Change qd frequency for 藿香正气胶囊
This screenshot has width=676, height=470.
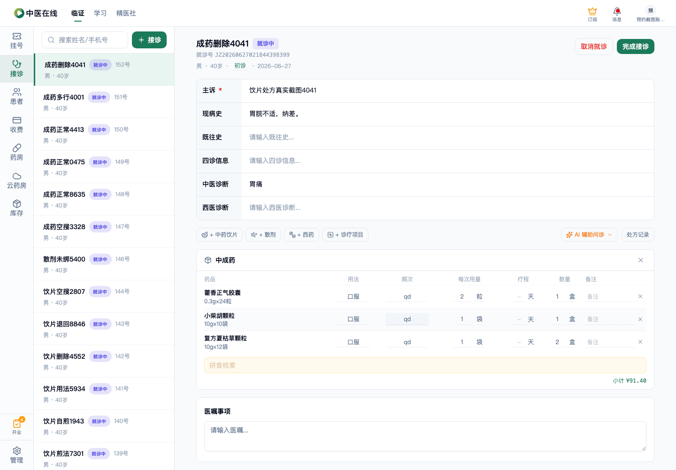click(407, 297)
